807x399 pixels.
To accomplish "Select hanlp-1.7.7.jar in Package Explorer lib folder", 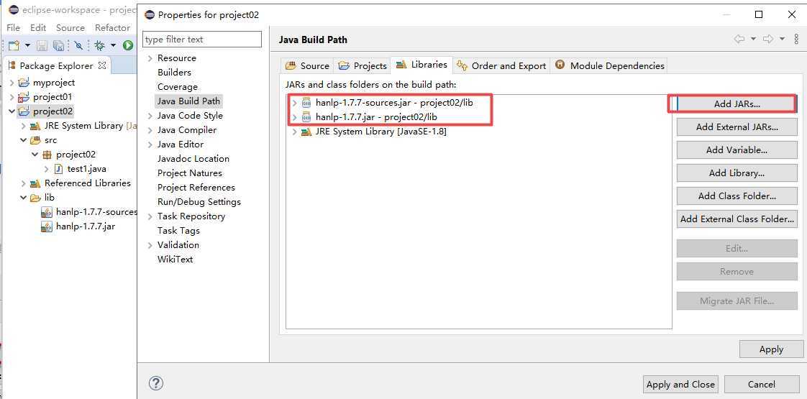I will (78, 226).
